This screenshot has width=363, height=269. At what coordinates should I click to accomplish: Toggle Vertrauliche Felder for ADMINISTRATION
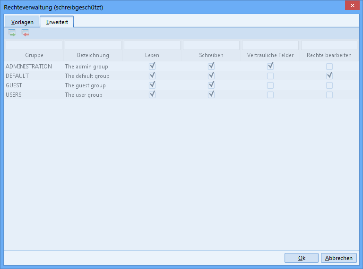point(270,67)
